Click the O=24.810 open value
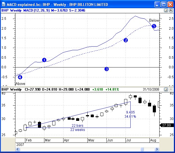This screenshot has height=153, width=175. coord(49,89)
